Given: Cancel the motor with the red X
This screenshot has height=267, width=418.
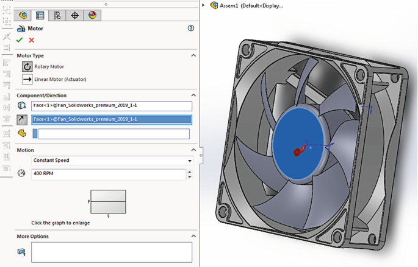Looking at the screenshot, I should click(32, 40).
